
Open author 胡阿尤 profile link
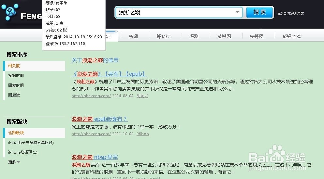click(x=142, y=96)
